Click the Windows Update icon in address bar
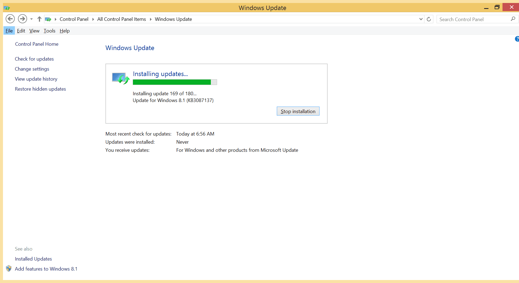The width and height of the screenshot is (519, 283). point(48,19)
